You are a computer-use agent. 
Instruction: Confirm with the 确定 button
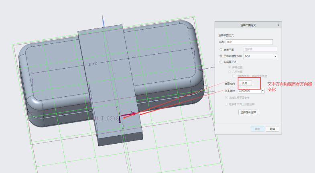tap(257, 129)
